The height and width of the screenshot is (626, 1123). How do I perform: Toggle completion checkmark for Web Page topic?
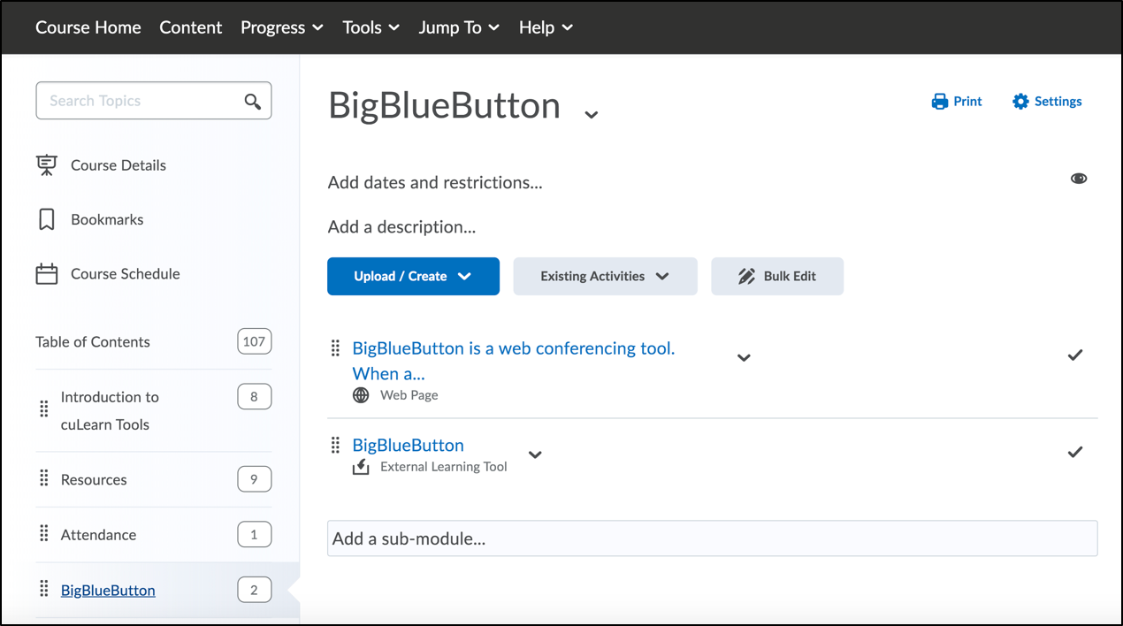1075,355
